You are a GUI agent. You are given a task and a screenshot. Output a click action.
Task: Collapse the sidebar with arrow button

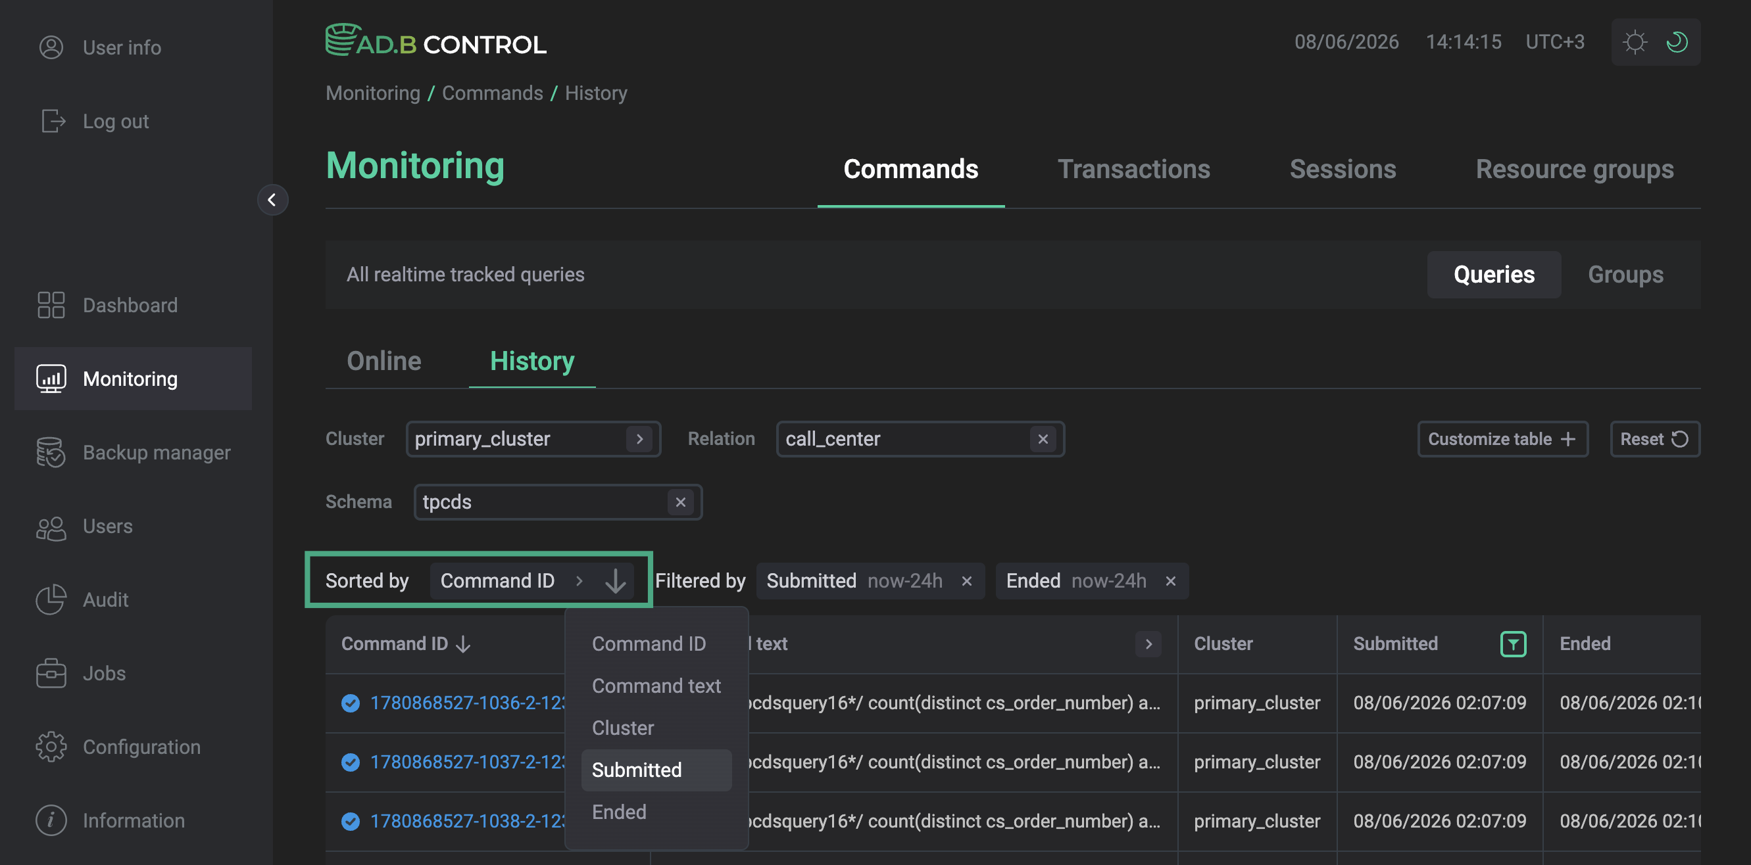click(x=272, y=200)
